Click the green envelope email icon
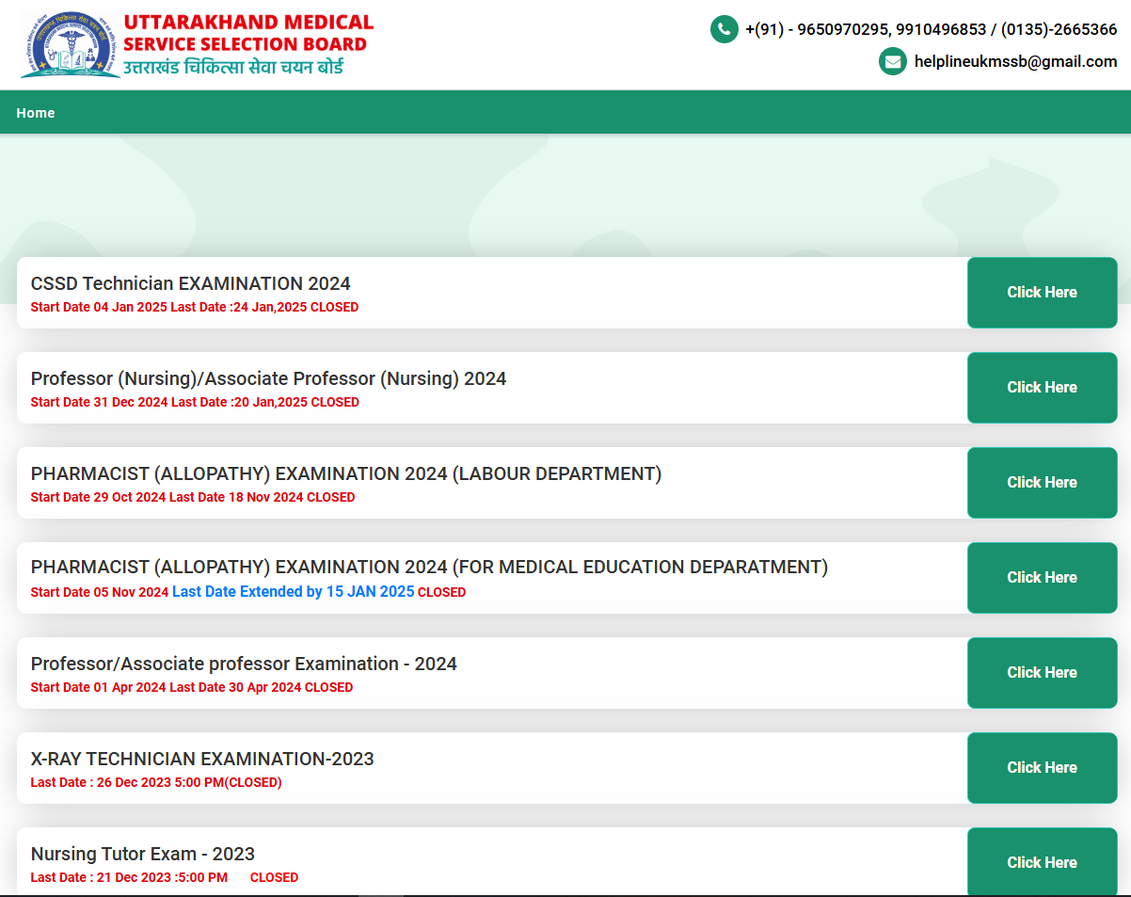1131x897 pixels. pos(892,61)
